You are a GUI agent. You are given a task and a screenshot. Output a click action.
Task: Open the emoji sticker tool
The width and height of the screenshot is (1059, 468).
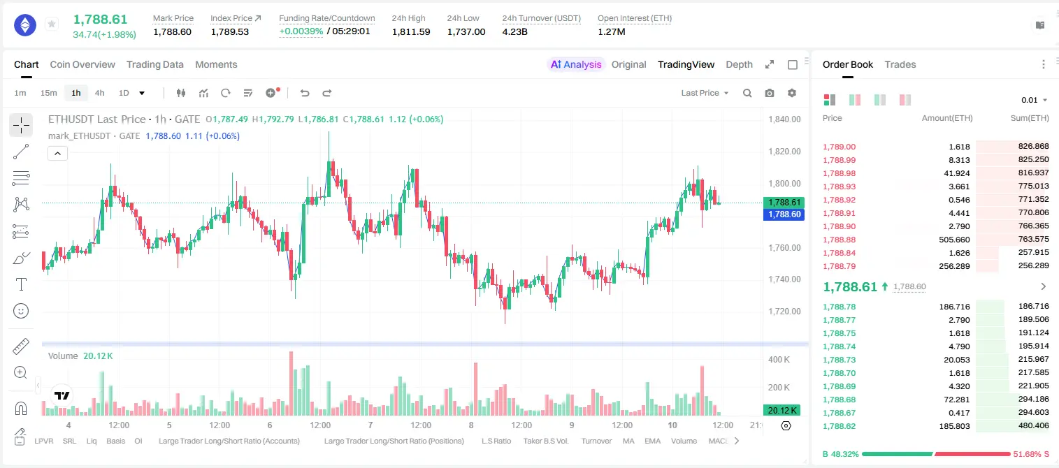(21, 311)
